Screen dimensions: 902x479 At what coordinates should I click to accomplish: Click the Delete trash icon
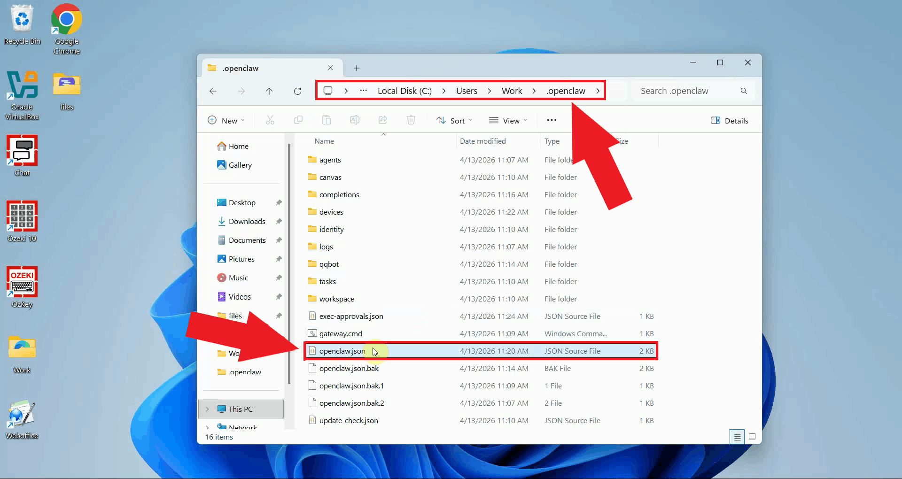coord(411,120)
